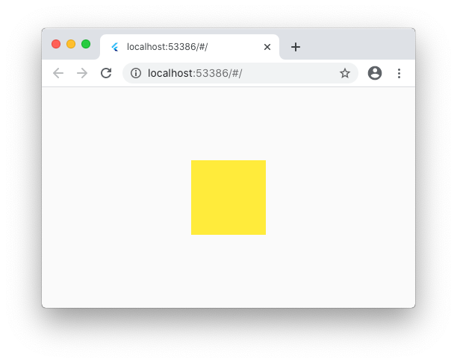The height and width of the screenshot is (363, 457).
Task: View site information via the info icon
Action: 136,73
